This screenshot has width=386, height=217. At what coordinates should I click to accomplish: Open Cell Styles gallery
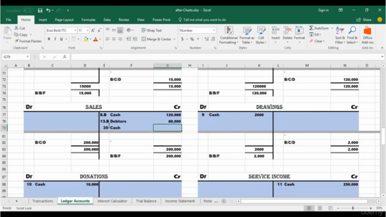click(x=261, y=35)
